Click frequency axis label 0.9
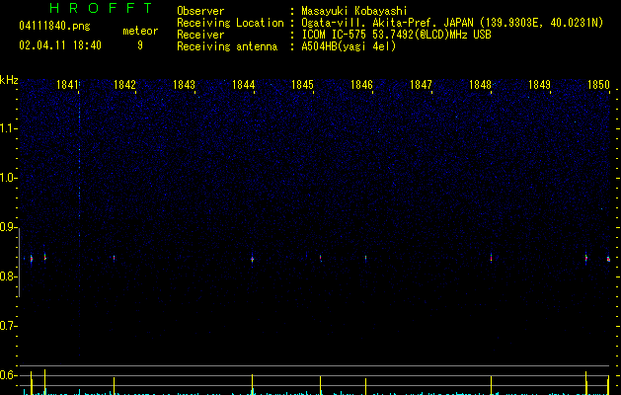The width and height of the screenshot is (621, 395). (x=8, y=227)
